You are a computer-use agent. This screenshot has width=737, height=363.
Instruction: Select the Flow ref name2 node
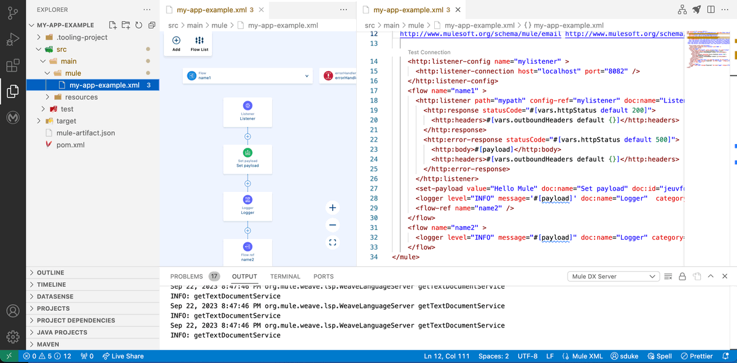248,252
